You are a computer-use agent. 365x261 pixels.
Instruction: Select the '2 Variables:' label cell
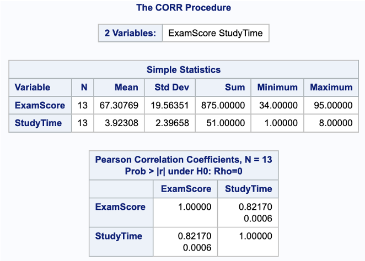coord(131,33)
